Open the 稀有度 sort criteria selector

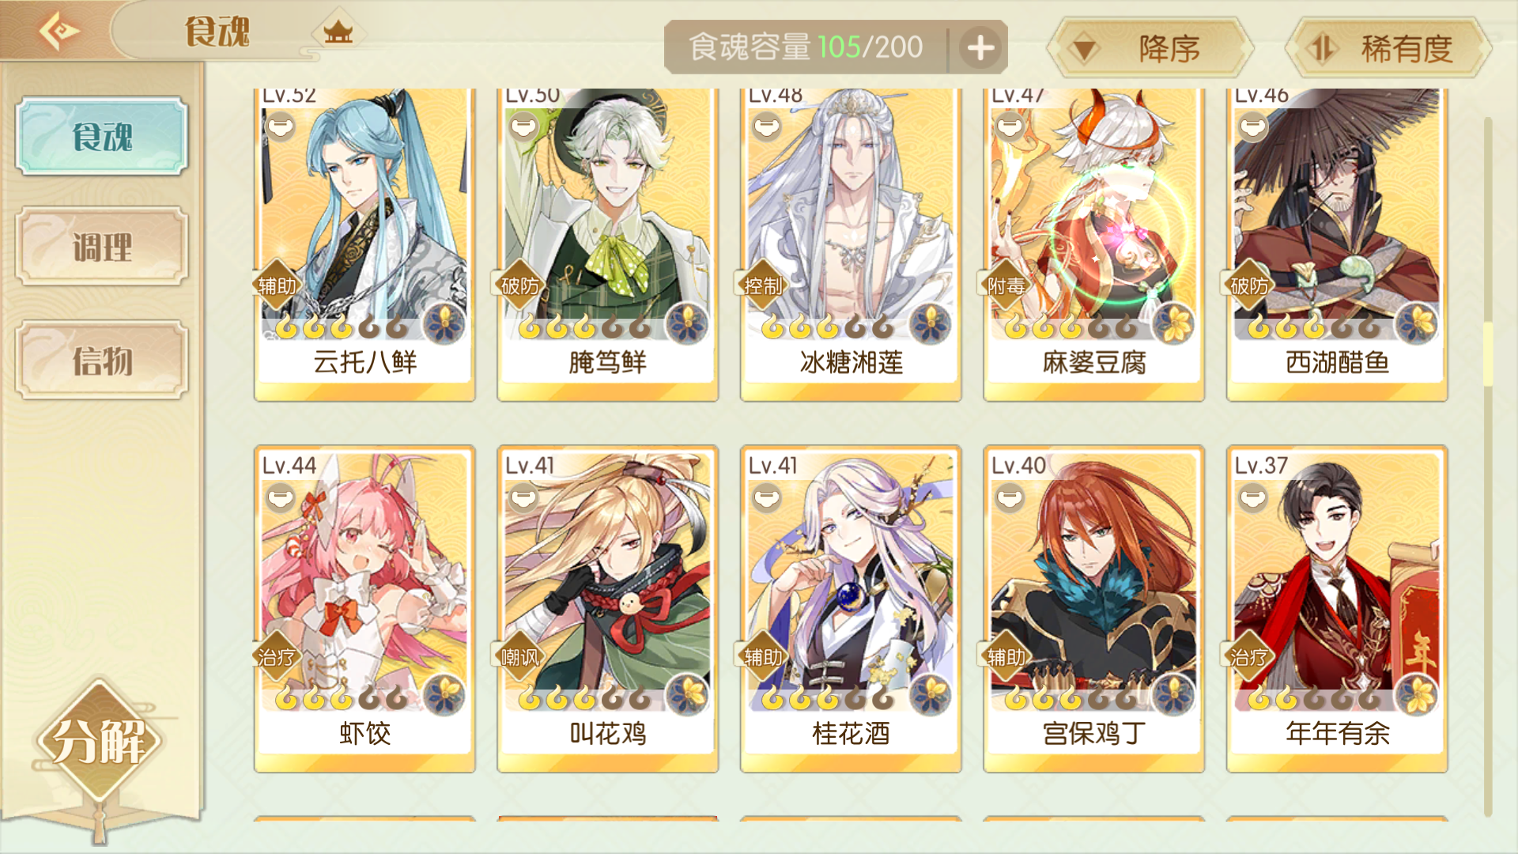pos(1388,49)
